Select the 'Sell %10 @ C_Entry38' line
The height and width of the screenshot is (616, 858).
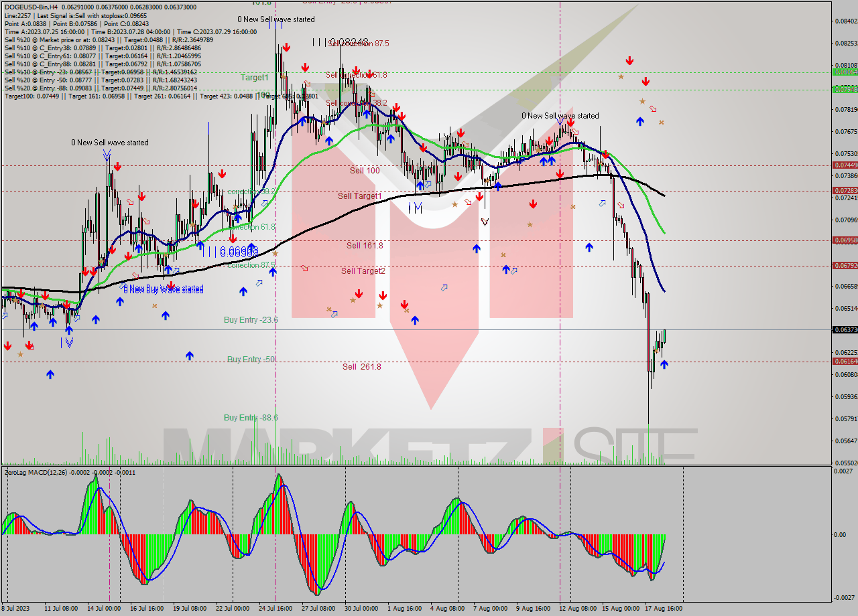click(x=103, y=48)
